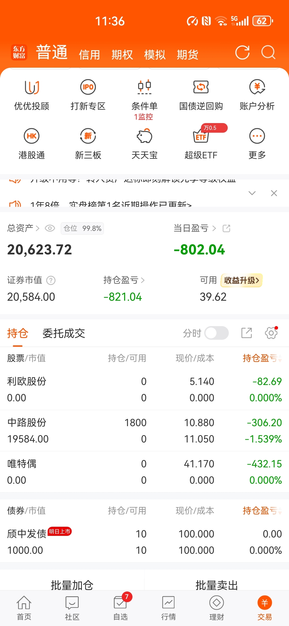Go to 自选 watchlist tab

click(x=120, y=608)
